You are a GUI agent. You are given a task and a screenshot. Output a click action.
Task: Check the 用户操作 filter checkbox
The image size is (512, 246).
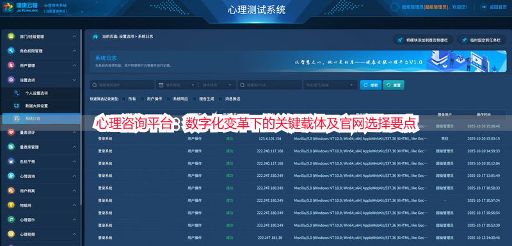click(142, 99)
